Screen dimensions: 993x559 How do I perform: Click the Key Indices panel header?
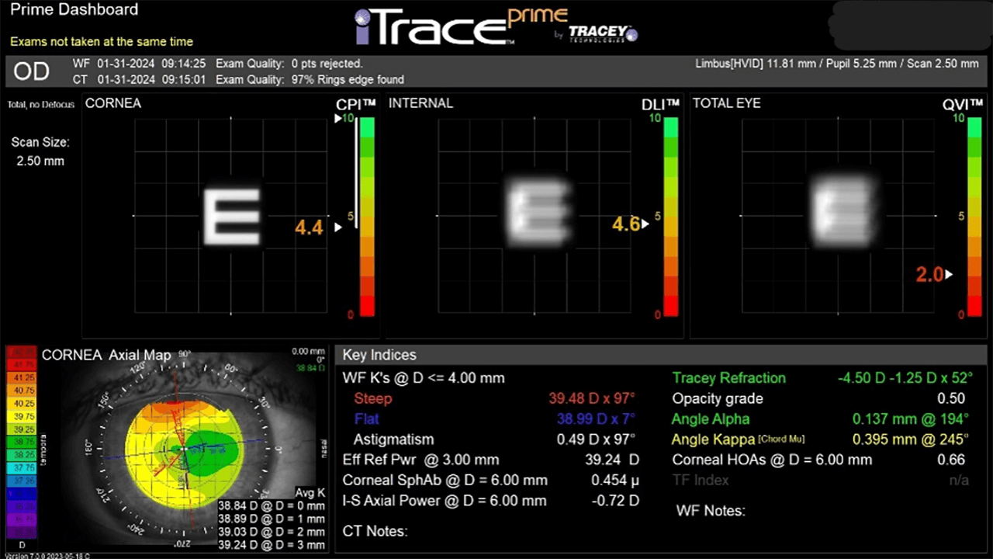pyautogui.click(x=660, y=355)
